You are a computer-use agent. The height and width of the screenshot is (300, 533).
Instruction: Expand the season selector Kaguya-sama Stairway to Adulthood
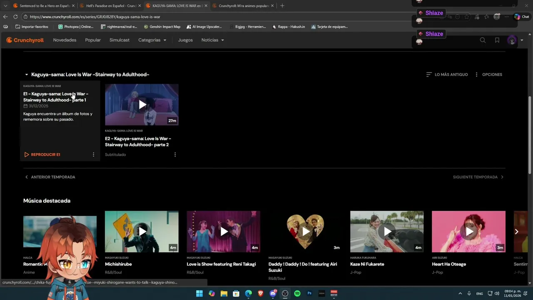pos(87,75)
